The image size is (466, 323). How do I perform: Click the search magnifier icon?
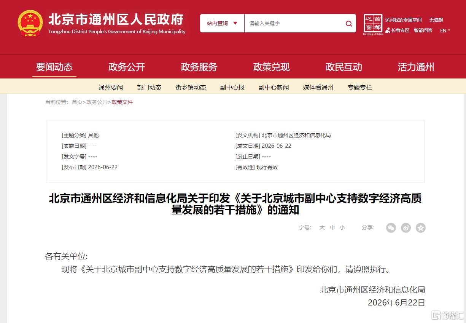(348, 24)
